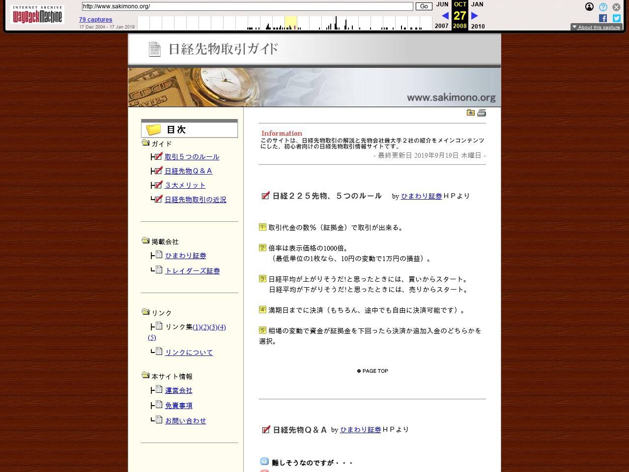The height and width of the screenshot is (472, 629).
Task: Click the right arrow toward 2010 captures
Action: tap(474, 16)
